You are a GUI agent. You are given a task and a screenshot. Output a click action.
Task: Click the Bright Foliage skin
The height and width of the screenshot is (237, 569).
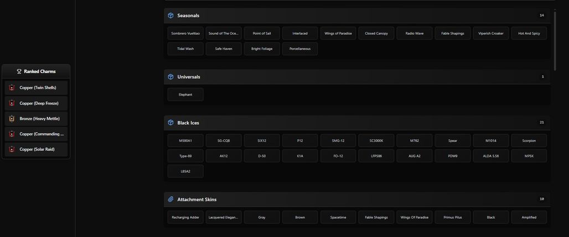point(262,49)
